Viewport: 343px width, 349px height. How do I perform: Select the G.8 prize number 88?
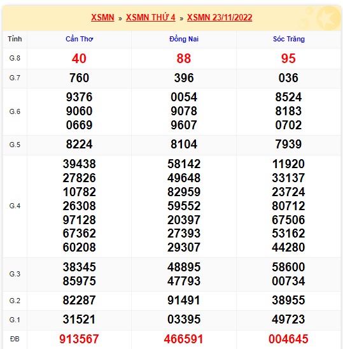[184, 59]
